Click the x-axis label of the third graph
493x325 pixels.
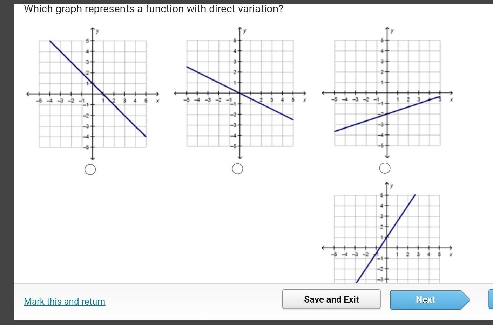pos(451,100)
